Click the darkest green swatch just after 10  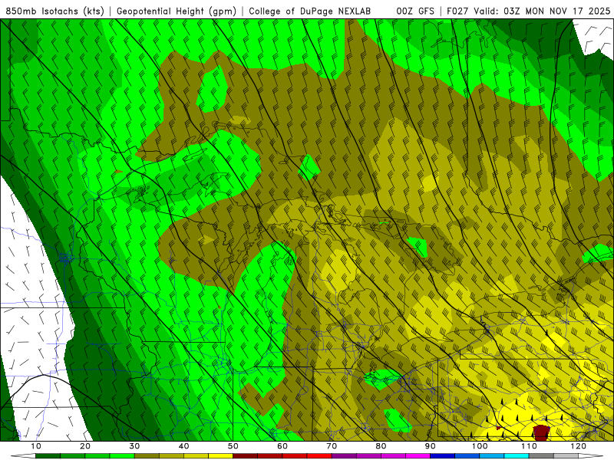(x=48, y=456)
